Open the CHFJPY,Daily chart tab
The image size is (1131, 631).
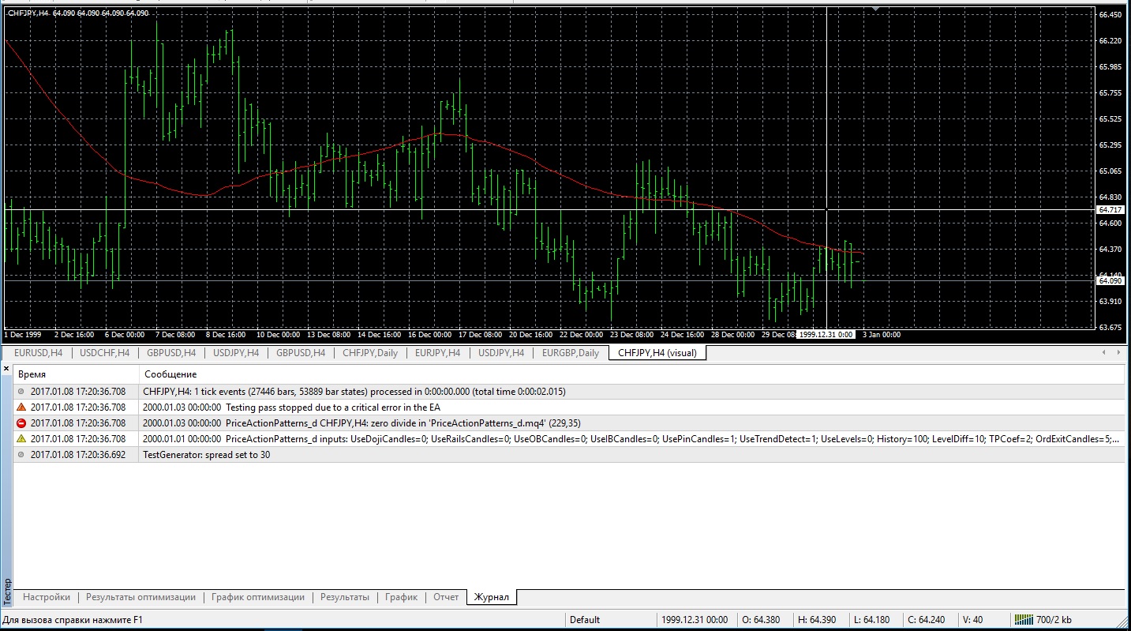370,353
